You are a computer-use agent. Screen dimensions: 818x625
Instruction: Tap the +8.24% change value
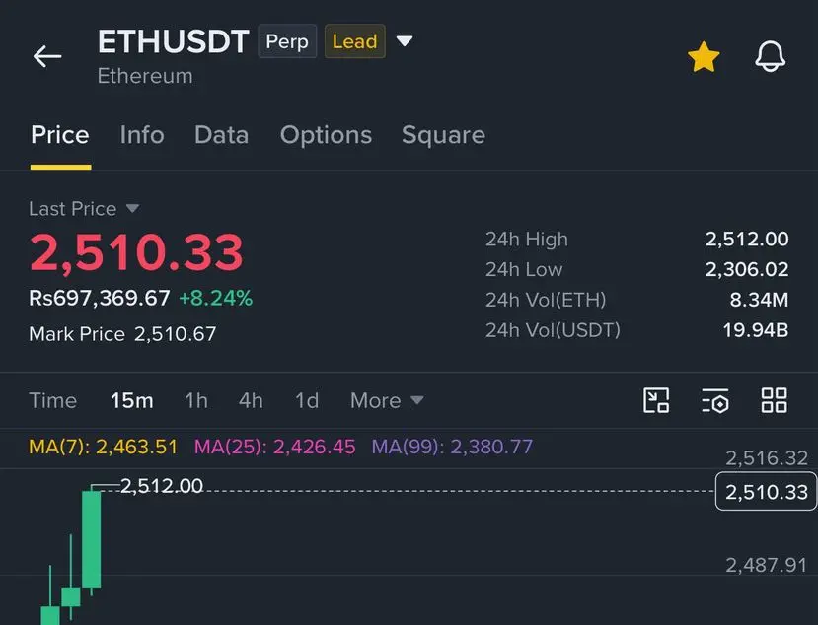tap(215, 298)
